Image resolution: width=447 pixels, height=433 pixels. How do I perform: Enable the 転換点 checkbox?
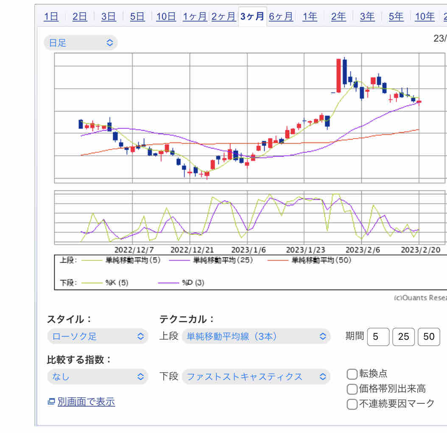click(x=352, y=374)
